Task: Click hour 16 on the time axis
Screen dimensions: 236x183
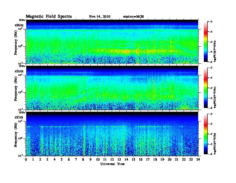Action: point(141,160)
